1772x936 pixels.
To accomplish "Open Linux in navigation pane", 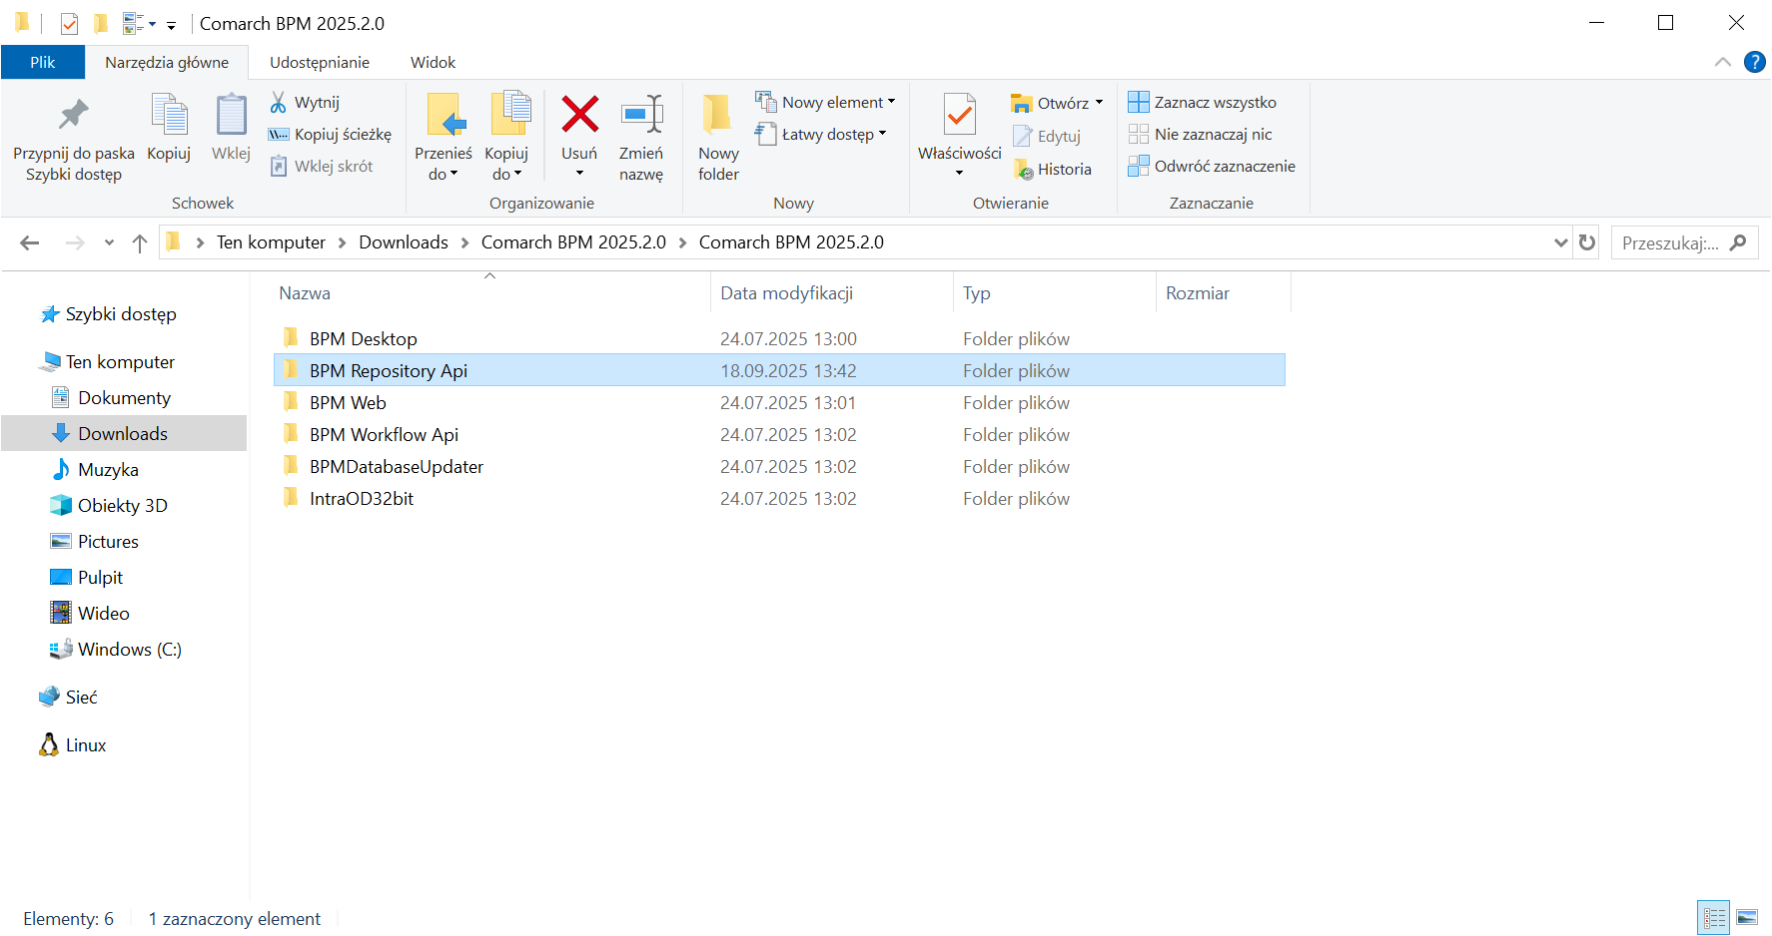I will click(73, 745).
